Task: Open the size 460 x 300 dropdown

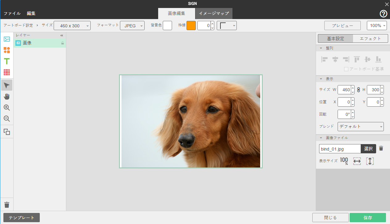Action: [72, 26]
